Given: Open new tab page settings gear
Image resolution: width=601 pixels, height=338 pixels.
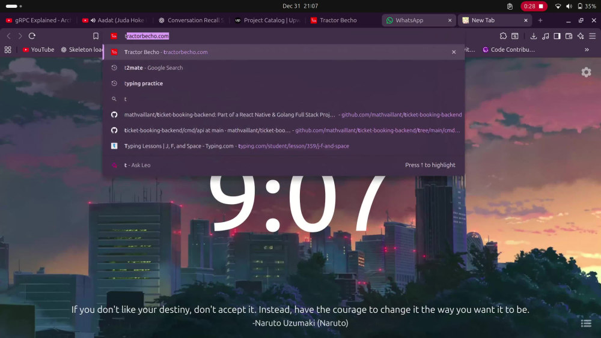Looking at the screenshot, I should (x=586, y=72).
